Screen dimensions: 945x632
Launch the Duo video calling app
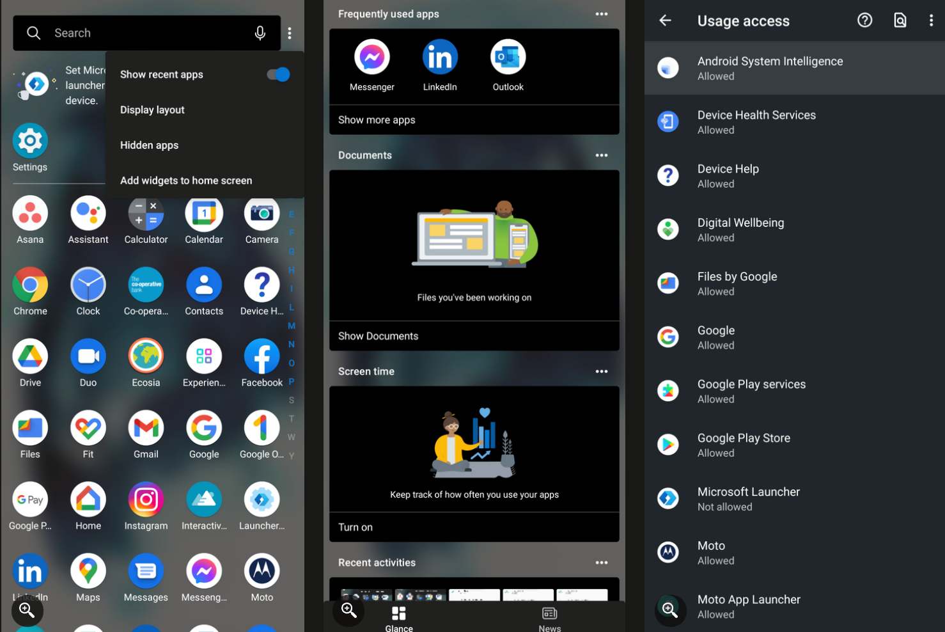pos(88,363)
